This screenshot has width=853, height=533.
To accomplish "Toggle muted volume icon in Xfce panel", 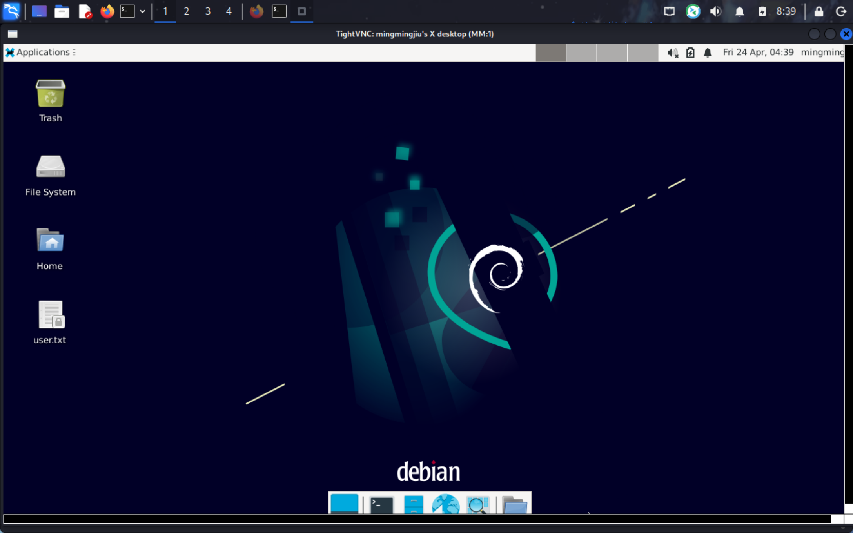I will click(x=673, y=53).
